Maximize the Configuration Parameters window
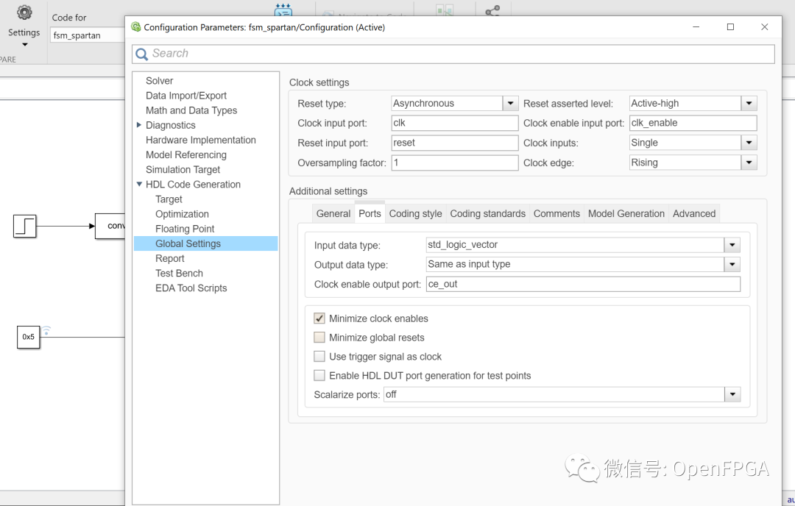The width and height of the screenshot is (795, 506). click(730, 27)
